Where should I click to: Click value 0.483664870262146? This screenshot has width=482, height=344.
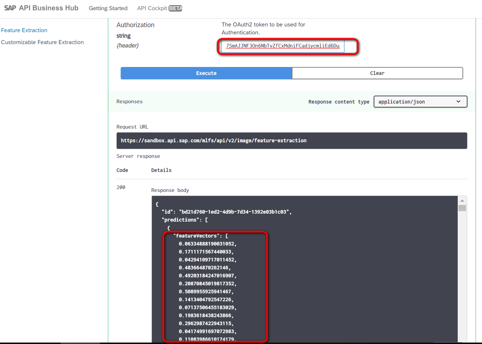(x=205, y=268)
